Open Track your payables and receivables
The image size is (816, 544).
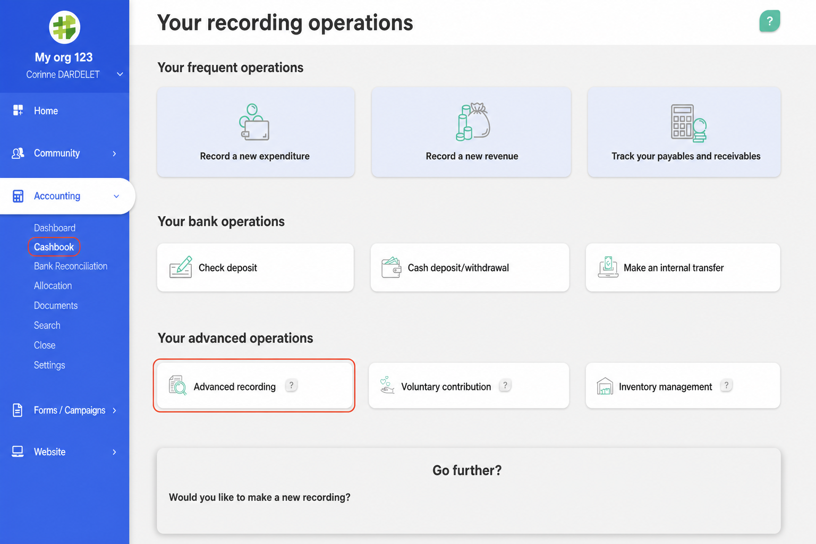684,132
